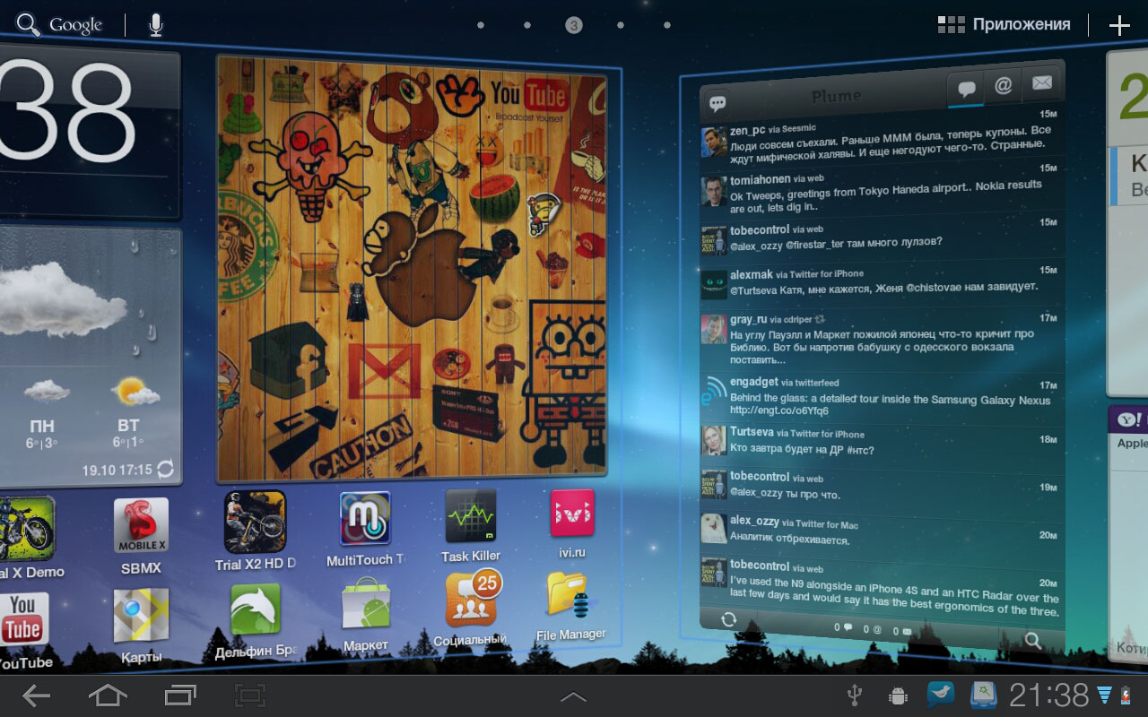Tap the Back navigation button
Screen dimensions: 1148x717
click(37, 695)
